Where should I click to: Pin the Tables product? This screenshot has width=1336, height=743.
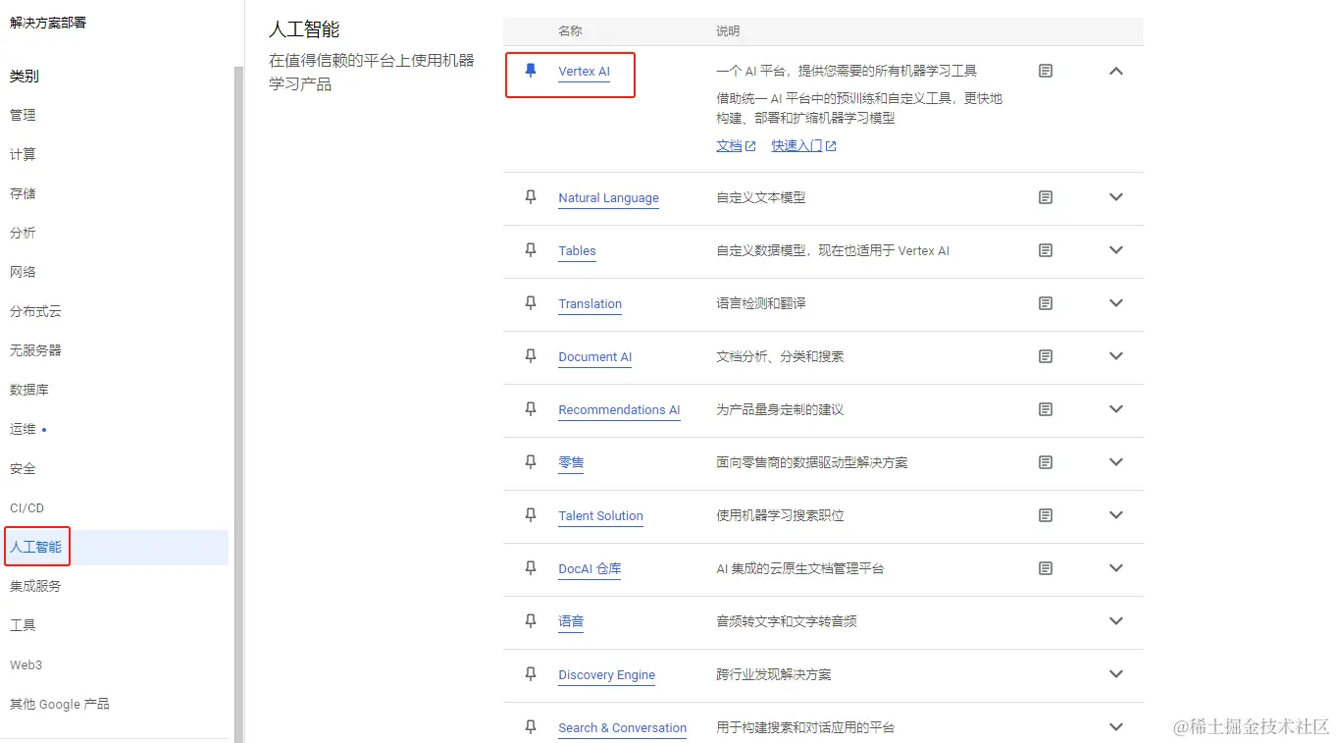point(531,250)
